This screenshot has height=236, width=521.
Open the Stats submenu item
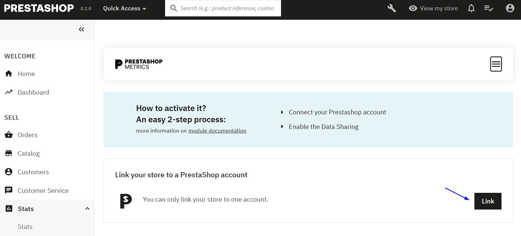(25, 227)
